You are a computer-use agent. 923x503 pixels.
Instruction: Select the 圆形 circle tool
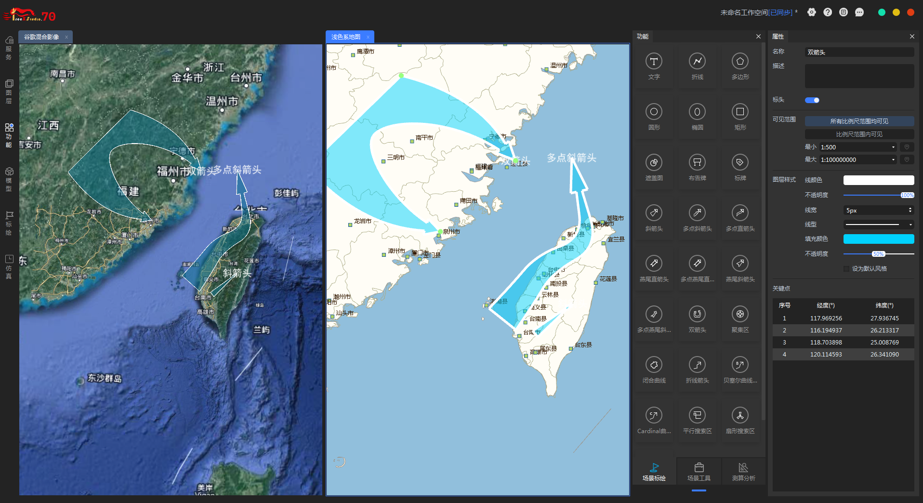[654, 117]
